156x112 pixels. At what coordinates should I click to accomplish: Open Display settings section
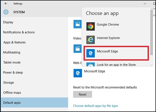click(x=8, y=22)
